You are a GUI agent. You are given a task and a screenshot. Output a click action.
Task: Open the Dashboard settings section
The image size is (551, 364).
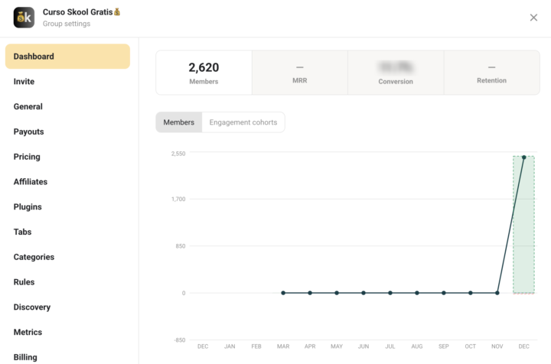67,57
